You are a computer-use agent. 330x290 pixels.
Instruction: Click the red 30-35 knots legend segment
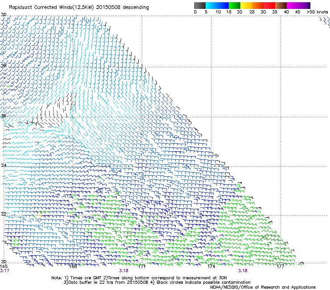(x=269, y=5)
